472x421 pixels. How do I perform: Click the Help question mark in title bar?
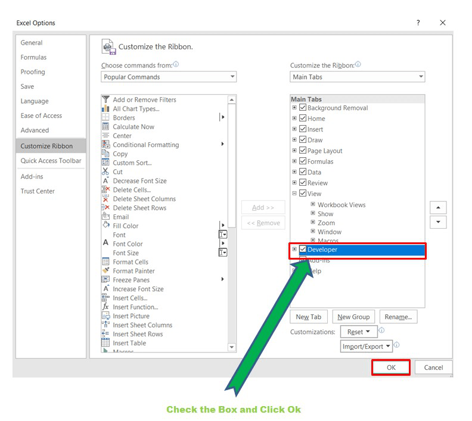coord(418,23)
